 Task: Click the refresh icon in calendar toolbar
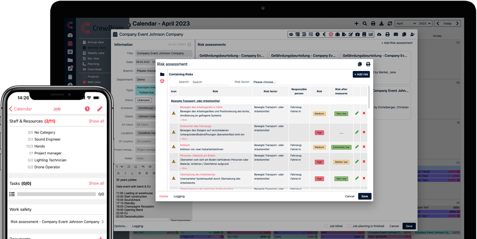(x=389, y=24)
